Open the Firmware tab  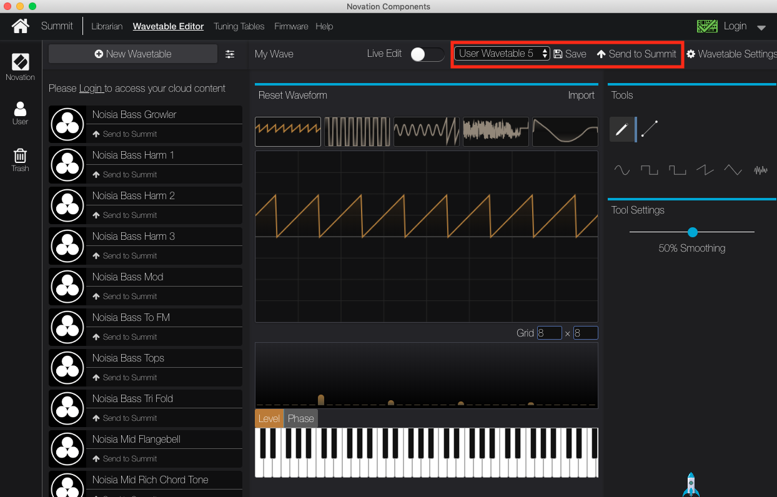click(x=291, y=26)
